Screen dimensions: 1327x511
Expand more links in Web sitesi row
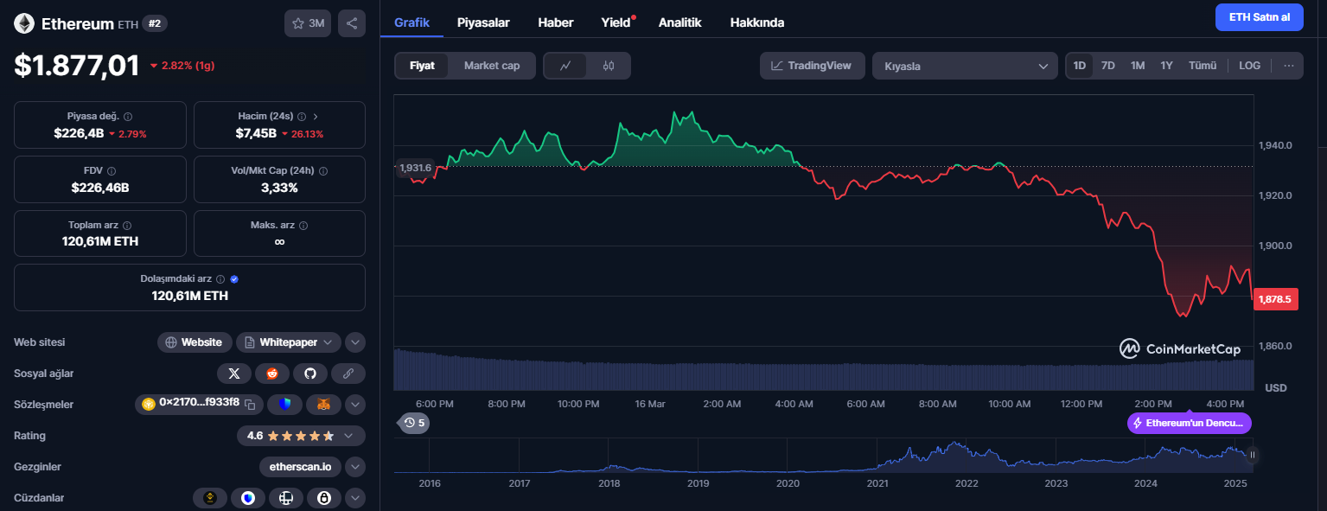click(355, 342)
